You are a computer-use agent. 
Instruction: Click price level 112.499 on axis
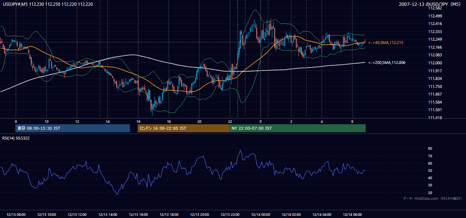click(435, 16)
